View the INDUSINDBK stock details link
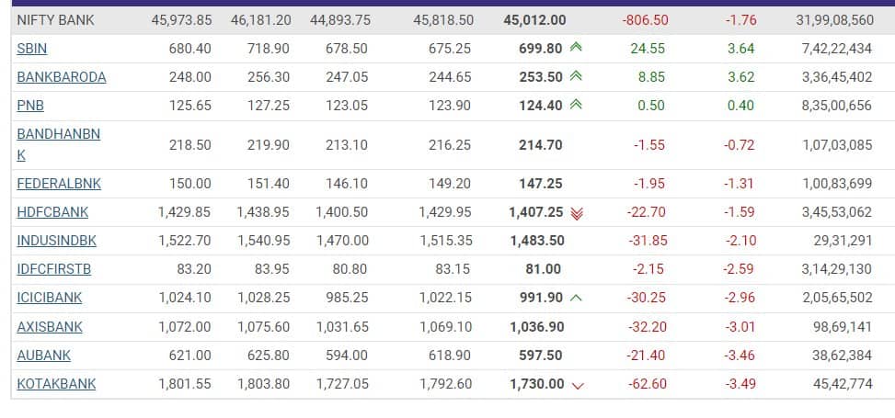 pyautogui.click(x=56, y=241)
